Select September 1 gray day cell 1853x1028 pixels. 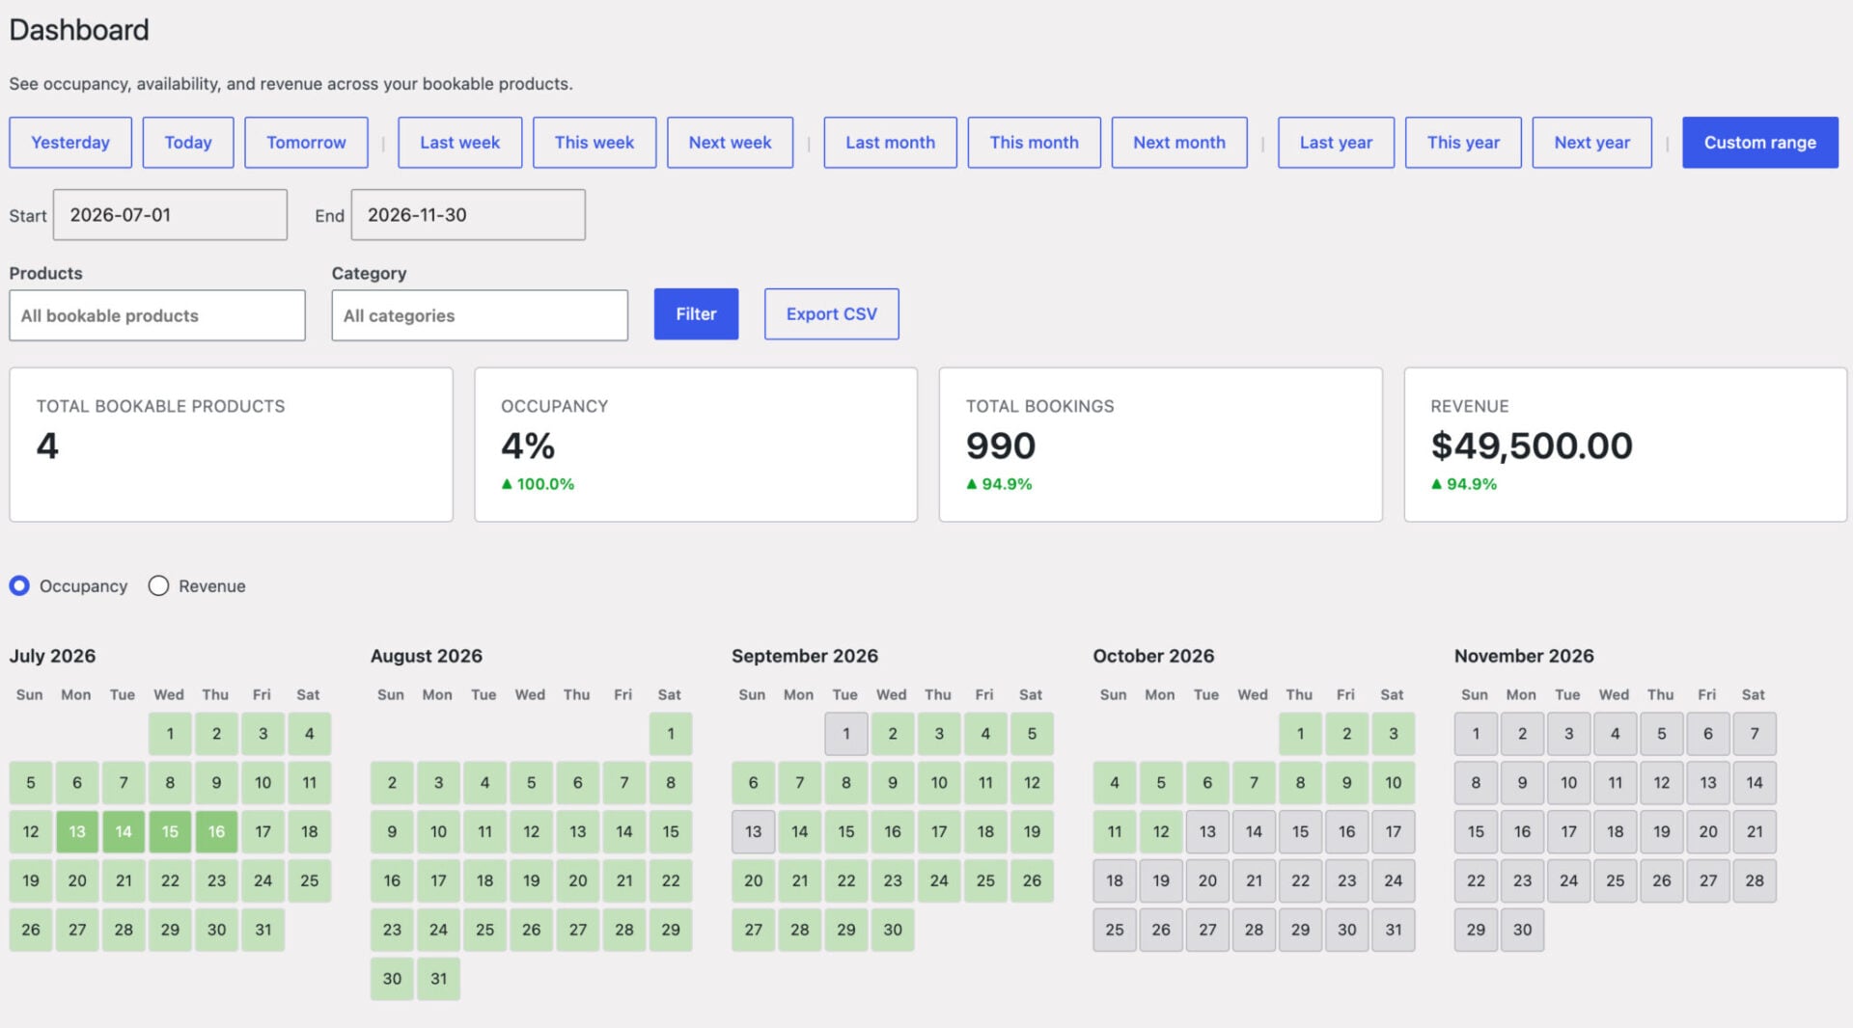(846, 734)
